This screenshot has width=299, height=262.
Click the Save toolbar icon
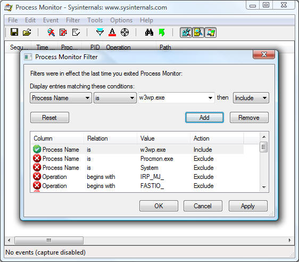pos(14,32)
